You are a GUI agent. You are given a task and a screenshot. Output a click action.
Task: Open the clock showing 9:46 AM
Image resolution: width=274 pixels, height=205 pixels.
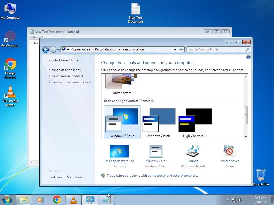(x=260, y=200)
